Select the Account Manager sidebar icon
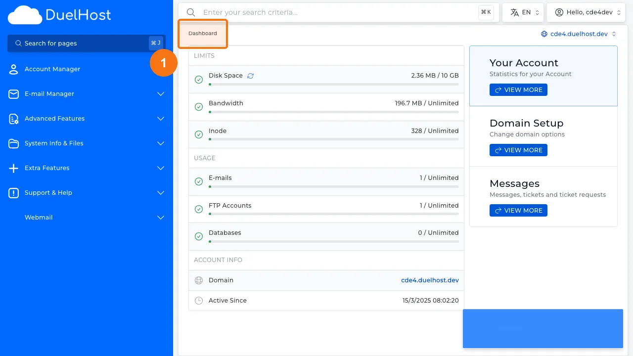 coord(13,69)
